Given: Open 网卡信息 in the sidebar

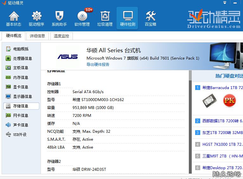Looking at the screenshot, I should point(20,115).
